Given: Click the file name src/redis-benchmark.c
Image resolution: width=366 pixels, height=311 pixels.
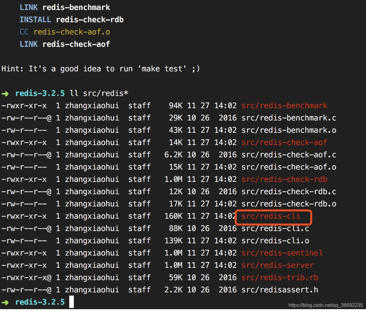Looking at the screenshot, I should (289, 118).
